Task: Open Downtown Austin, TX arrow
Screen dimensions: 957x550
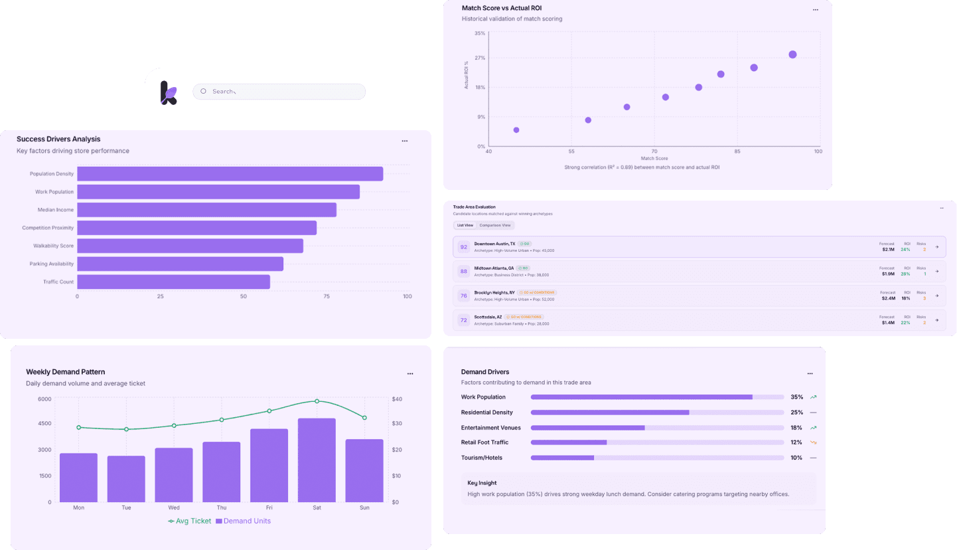Action: [x=937, y=247]
